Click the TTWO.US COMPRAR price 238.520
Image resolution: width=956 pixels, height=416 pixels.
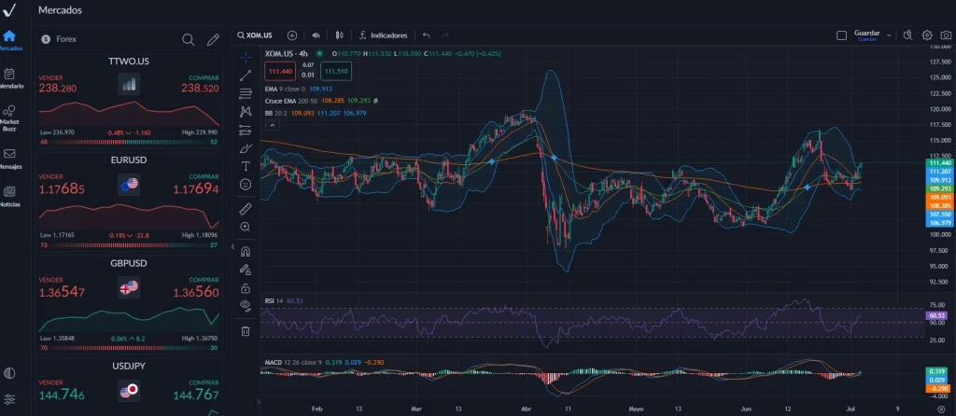[x=200, y=89]
